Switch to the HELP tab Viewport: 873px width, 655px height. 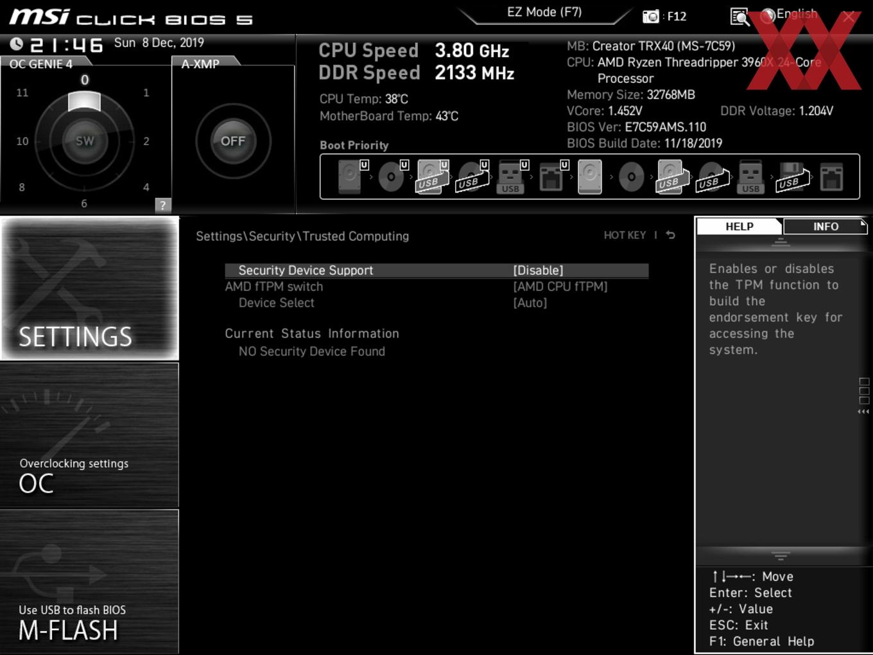[739, 226]
